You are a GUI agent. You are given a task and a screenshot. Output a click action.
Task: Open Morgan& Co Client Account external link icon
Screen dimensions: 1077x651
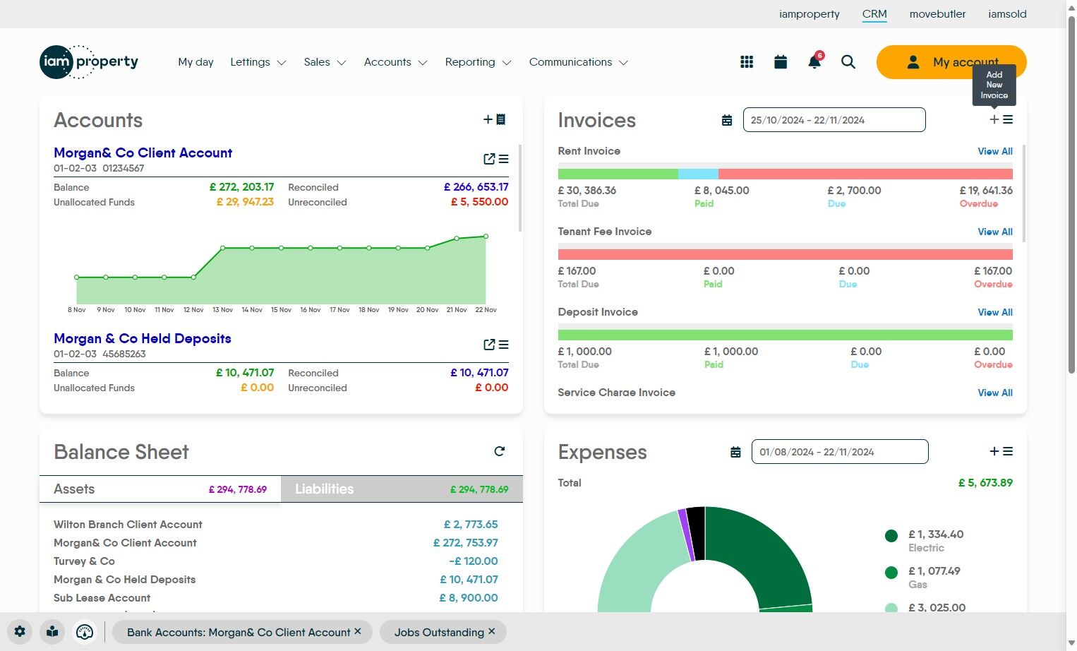tap(489, 159)
